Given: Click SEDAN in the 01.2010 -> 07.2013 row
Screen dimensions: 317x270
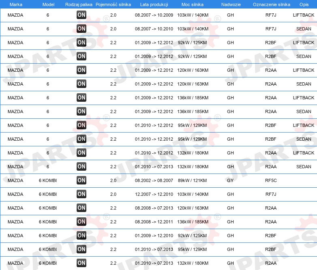Looking at the screenshot, I should (304, 167).
